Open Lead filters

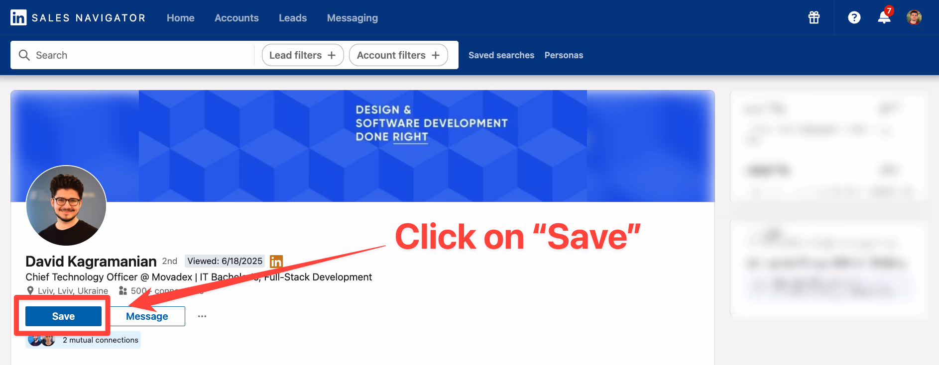pyautogui.click(x=303, y=55)
